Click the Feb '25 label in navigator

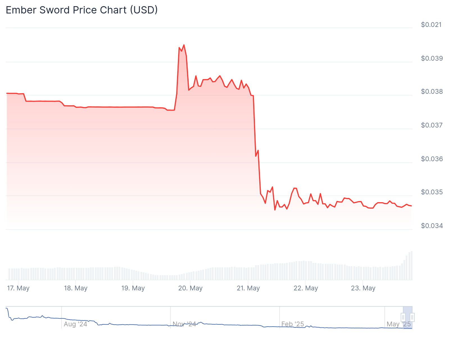(x=292, y=324)
